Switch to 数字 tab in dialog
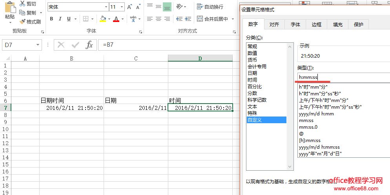Viewport: 390px width, 195px height. tap(253, 24)
